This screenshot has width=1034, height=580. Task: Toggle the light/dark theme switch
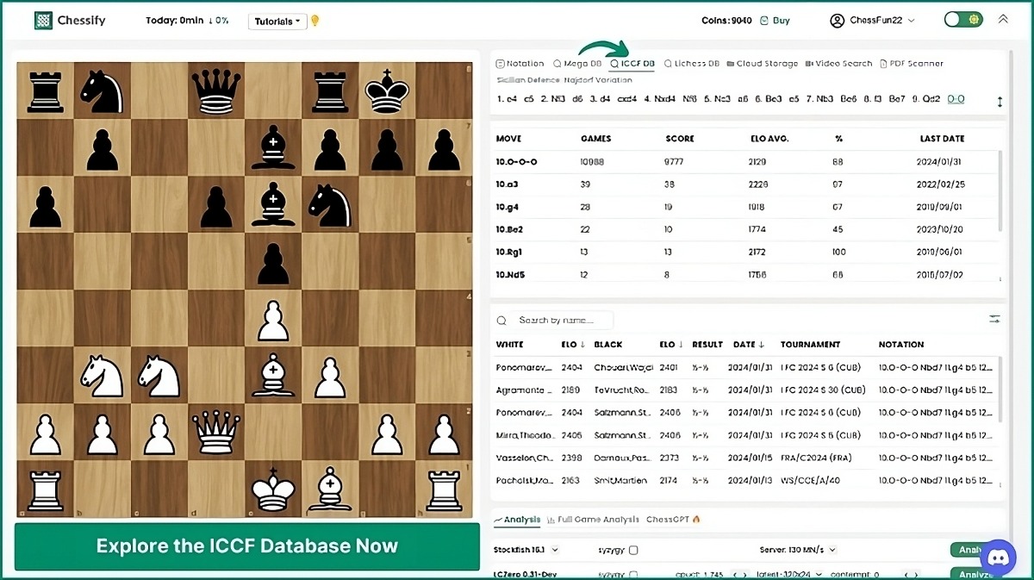pos(963,19)
